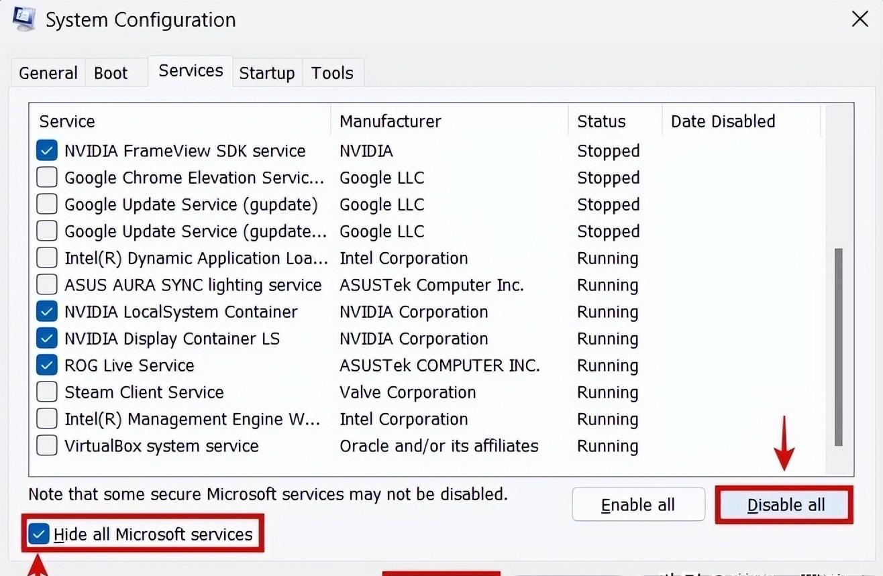Click ASUS AURA SYNC lighting service name

[x=193, y=285]
